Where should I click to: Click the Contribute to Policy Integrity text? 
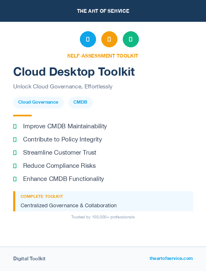point(63,139)
